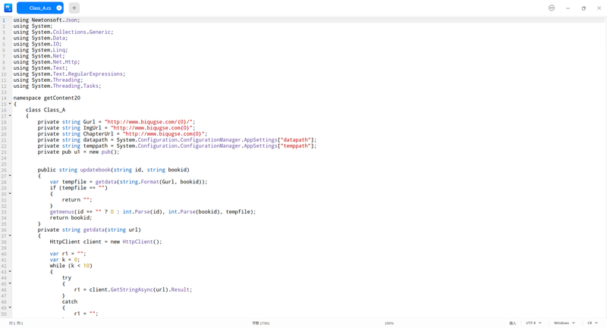Close the Class_A.cs tab

59,8
